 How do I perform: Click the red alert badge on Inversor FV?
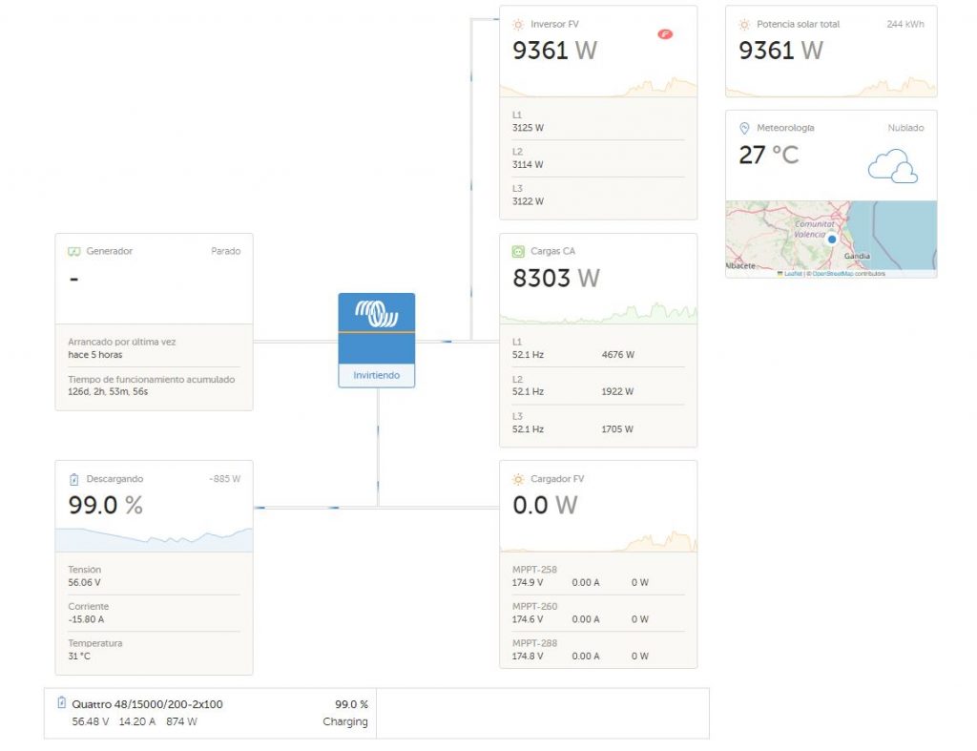click(665, 34)
